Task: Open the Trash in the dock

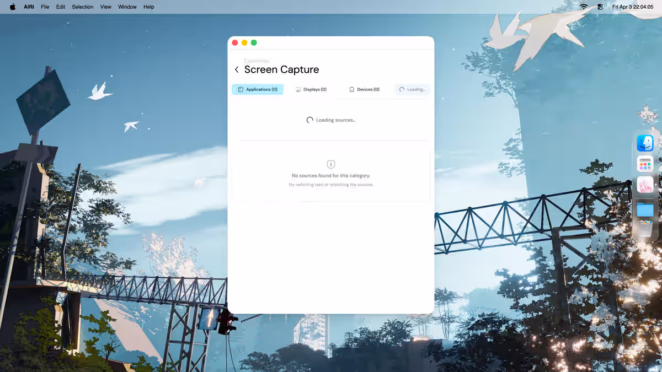Action: pos(645,229)
